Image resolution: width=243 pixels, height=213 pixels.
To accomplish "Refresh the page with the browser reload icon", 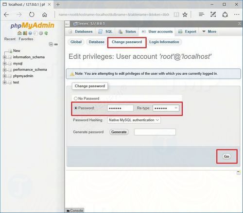I will tap(32, 15).
